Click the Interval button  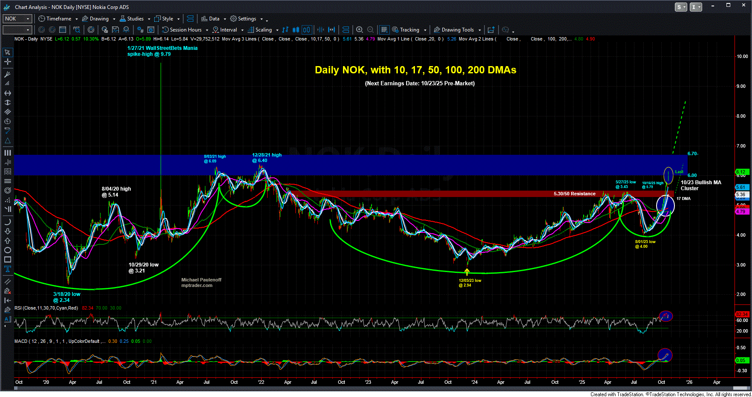[x=228, y=30]
